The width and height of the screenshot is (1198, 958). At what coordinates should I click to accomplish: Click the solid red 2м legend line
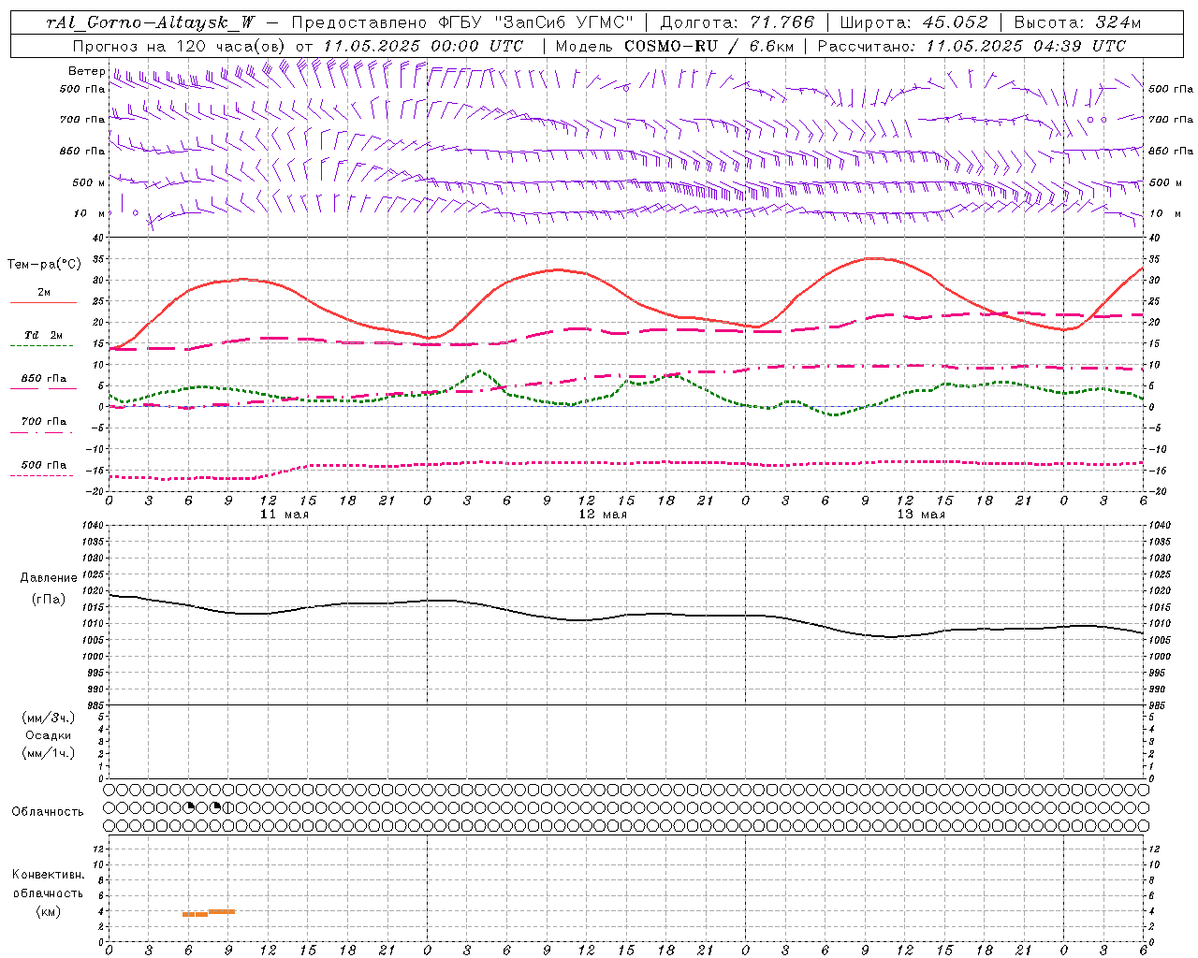(x=43, y=302)
